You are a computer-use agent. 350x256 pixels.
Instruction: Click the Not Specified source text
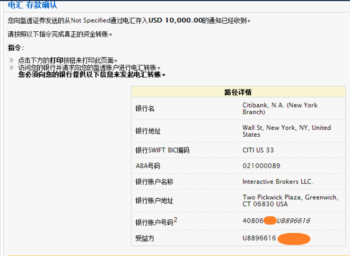pos(90,21)
